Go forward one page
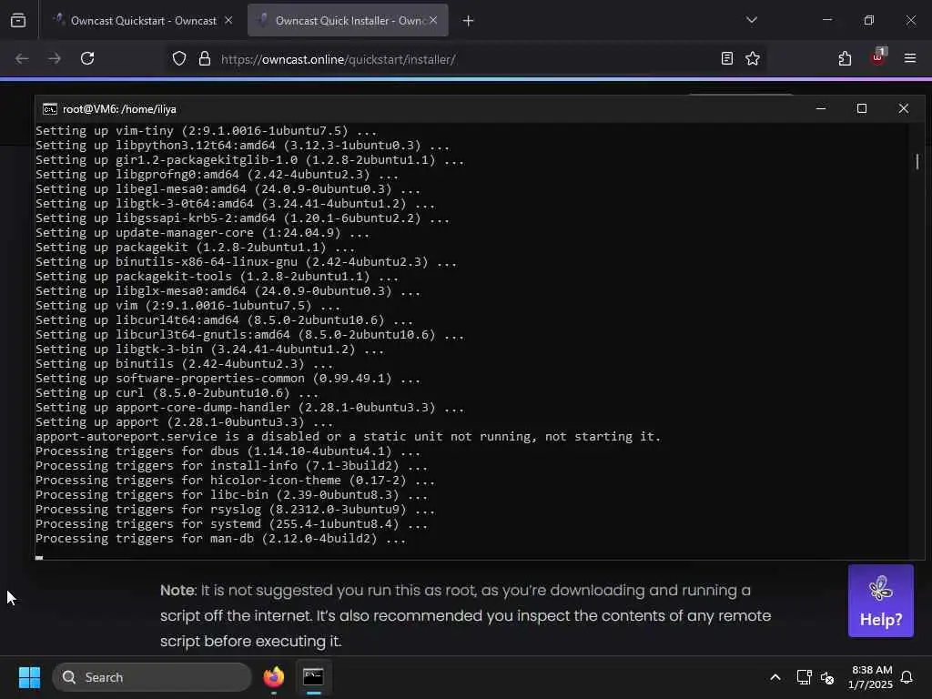932x699 pixels. click(55, 59)
